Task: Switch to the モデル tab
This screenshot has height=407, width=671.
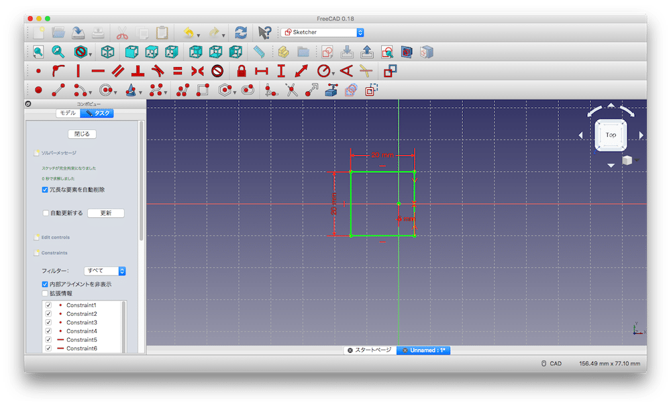Action: pyautogui.click(x=67, y=113)
